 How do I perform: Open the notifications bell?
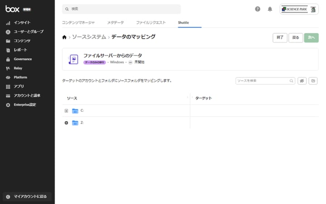click(x=270, y=9)
